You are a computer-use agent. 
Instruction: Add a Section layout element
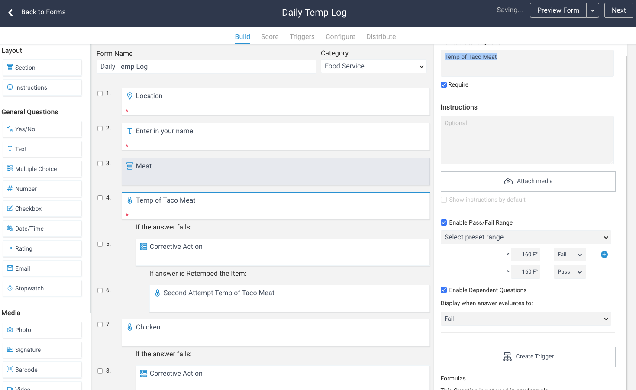pos(42,68)
